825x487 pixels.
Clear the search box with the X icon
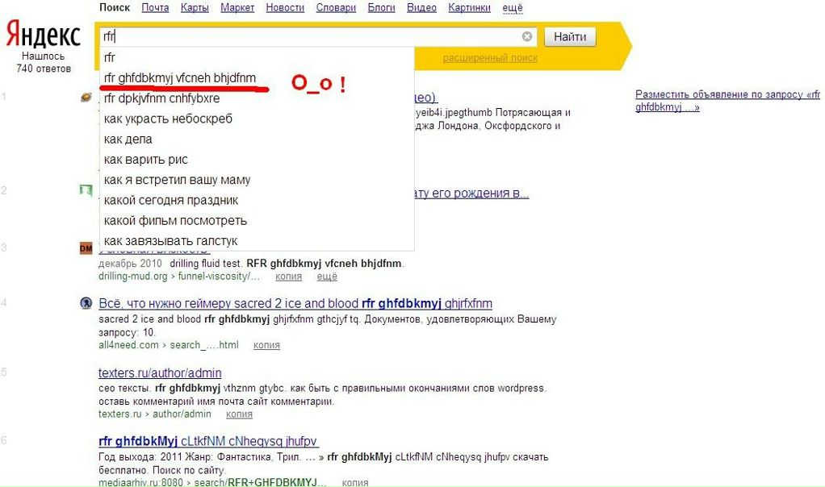527,36
